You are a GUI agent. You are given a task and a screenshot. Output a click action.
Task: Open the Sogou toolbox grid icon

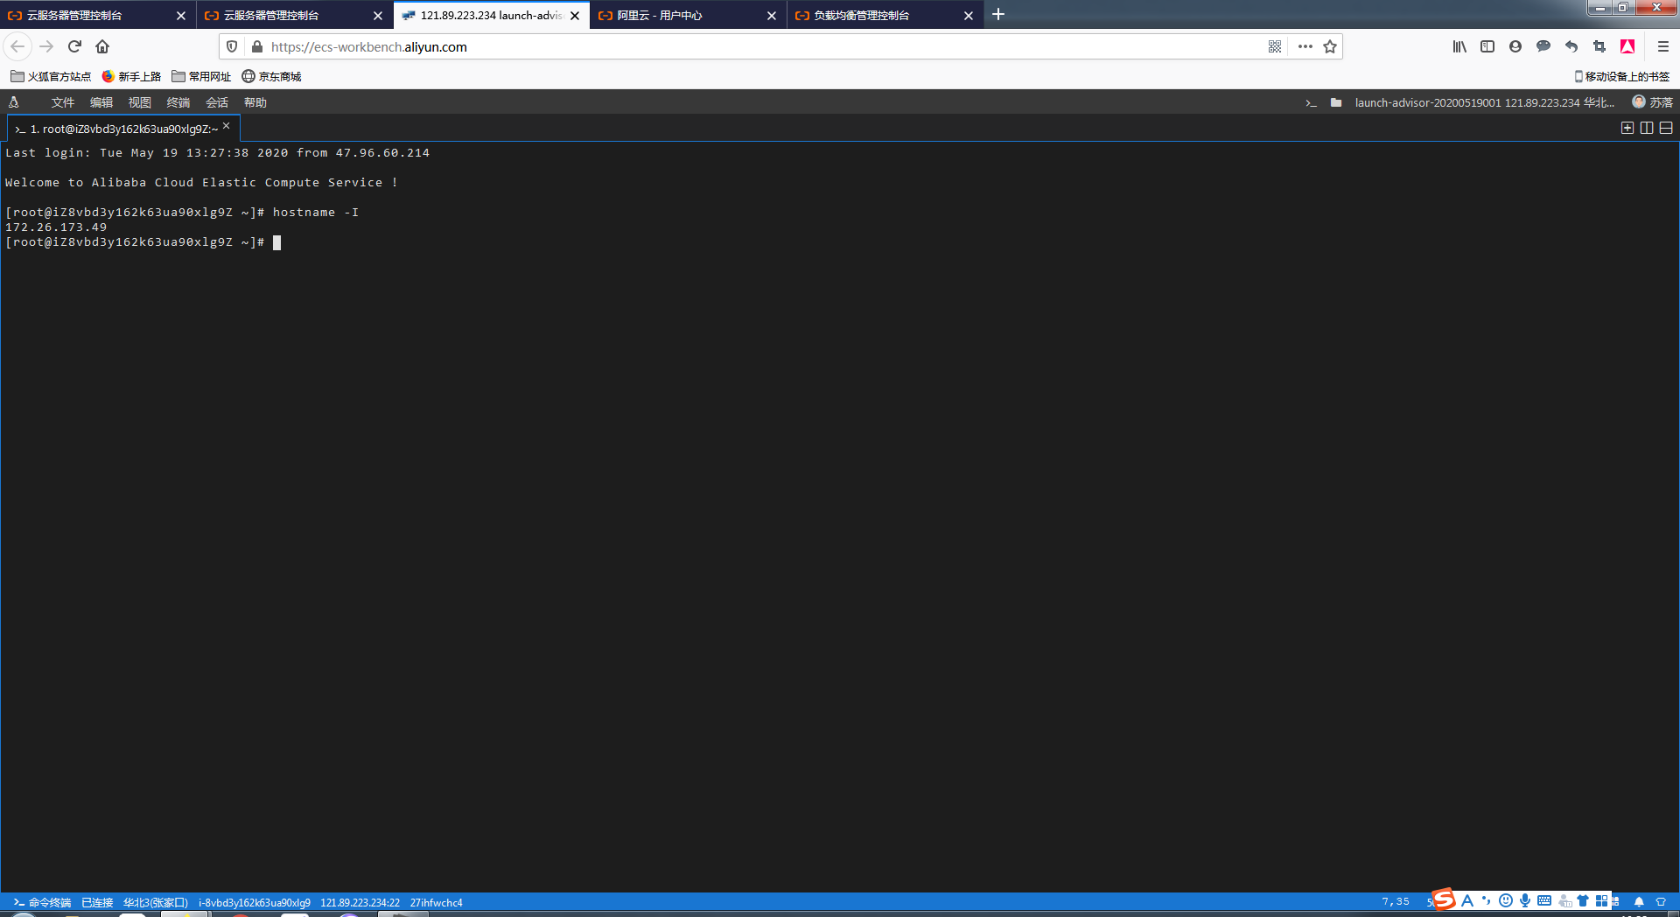[1601, 900]
